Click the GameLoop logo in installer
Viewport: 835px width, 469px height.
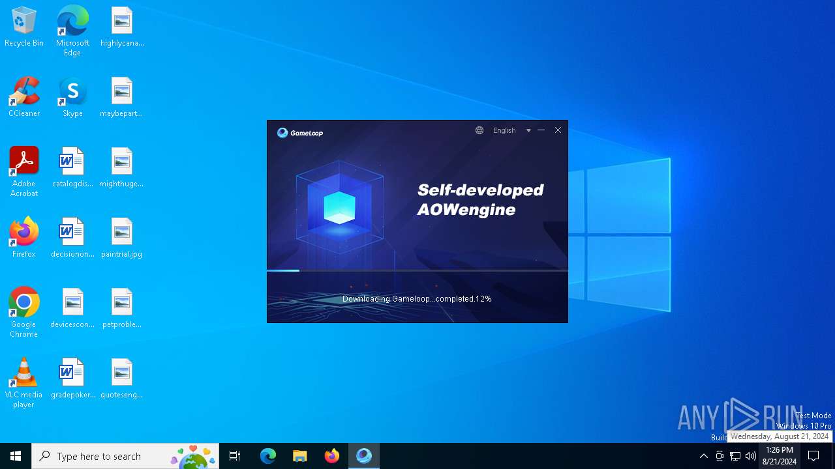(300, 133)
